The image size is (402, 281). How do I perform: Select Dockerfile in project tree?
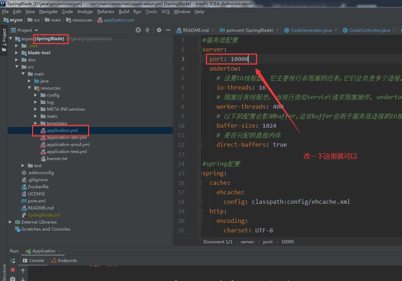(38, 187)
